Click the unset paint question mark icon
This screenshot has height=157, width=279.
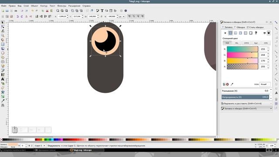coord(256,33)
